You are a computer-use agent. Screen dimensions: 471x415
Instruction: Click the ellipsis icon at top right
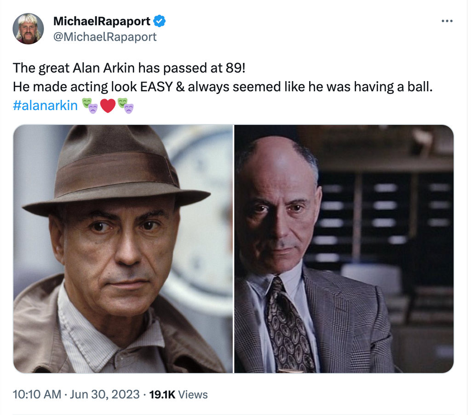(447, 20)
